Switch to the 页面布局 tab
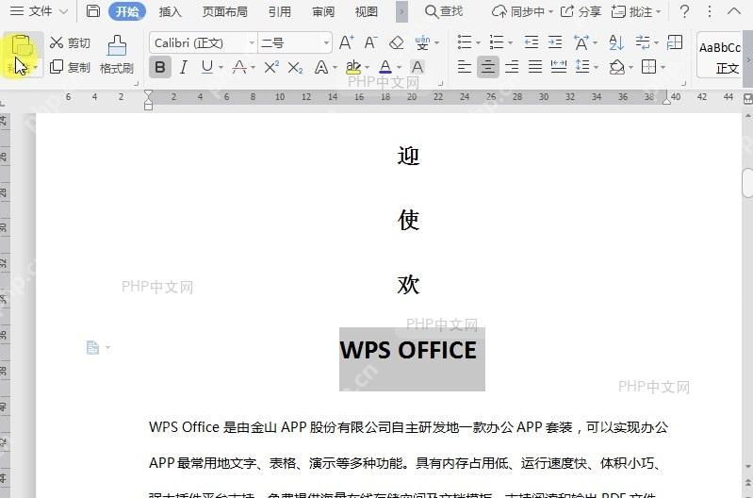Screen dimensions: 753x498 [x=224, y=11]
